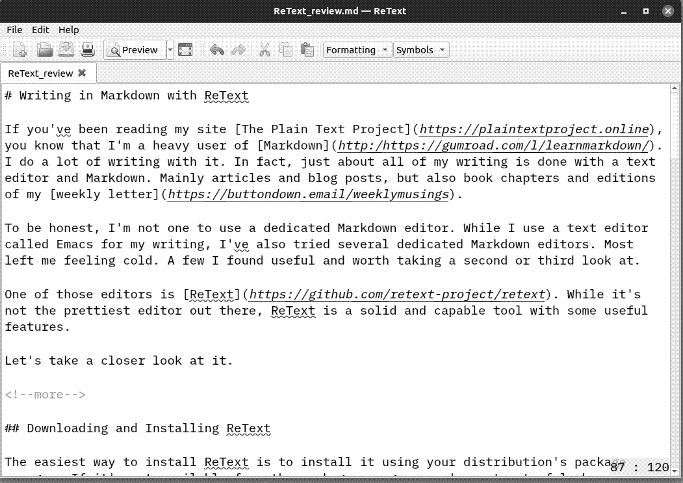This screenshot has height=483, width=683.
Task: Open the Symbols dropdown
Action: 420,50
